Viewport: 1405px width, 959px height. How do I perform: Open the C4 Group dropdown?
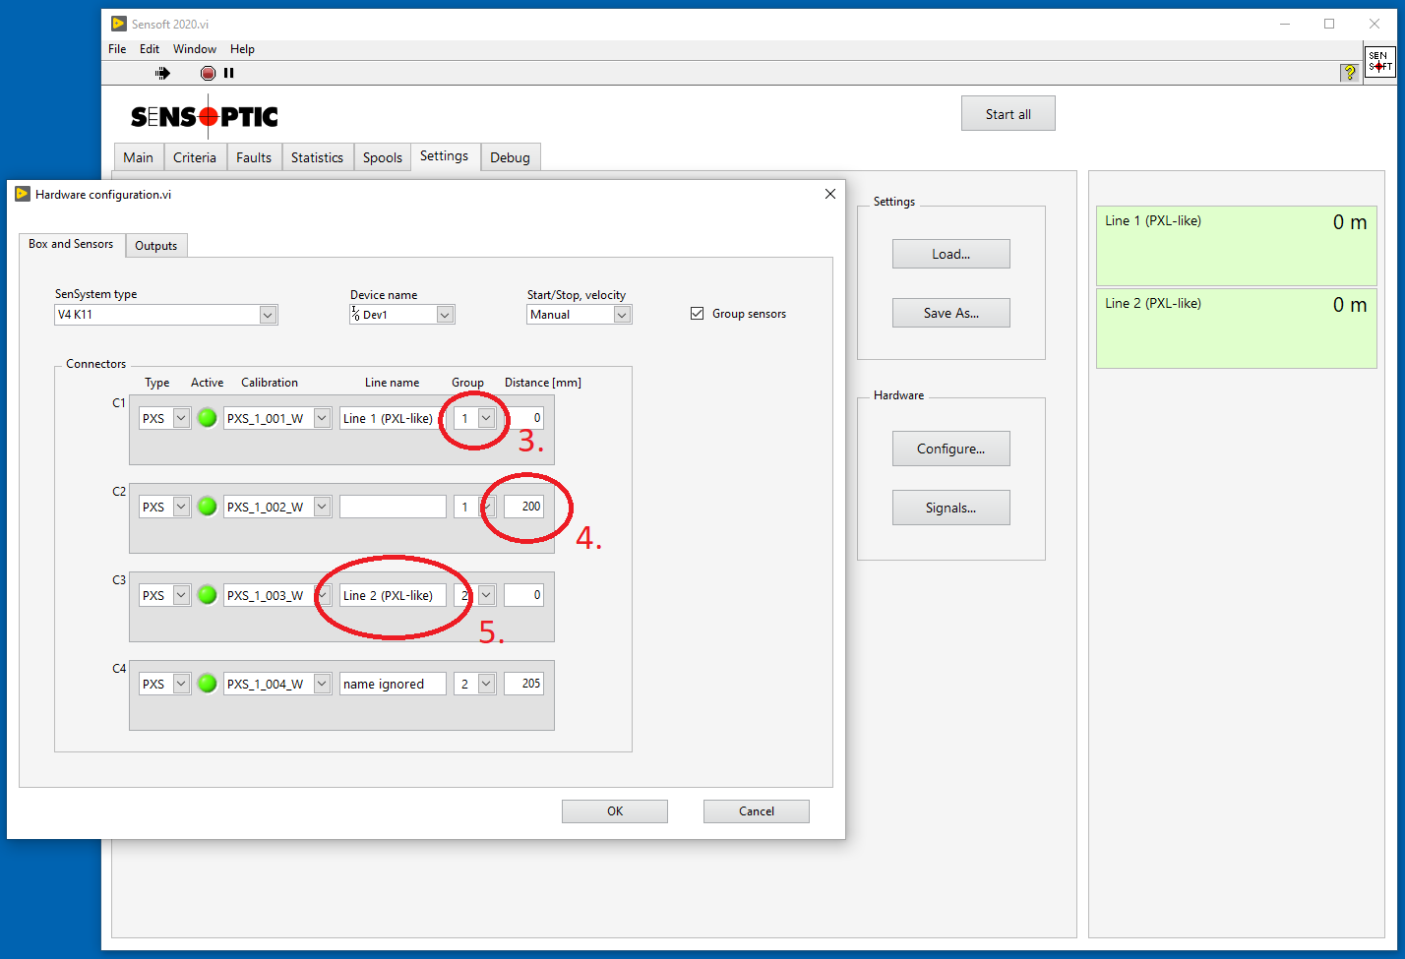pyautogui.click(x=486, y=684)
